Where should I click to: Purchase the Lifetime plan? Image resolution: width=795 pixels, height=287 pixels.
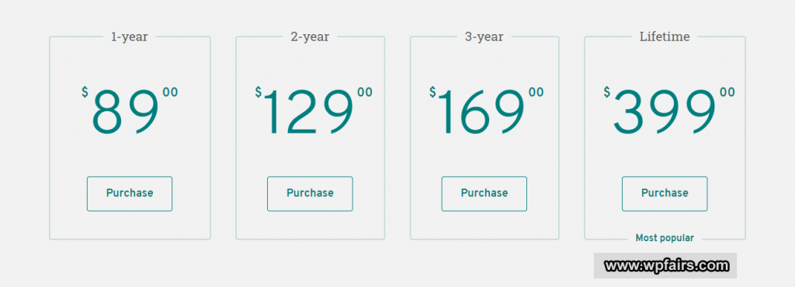tap(665, 193)
